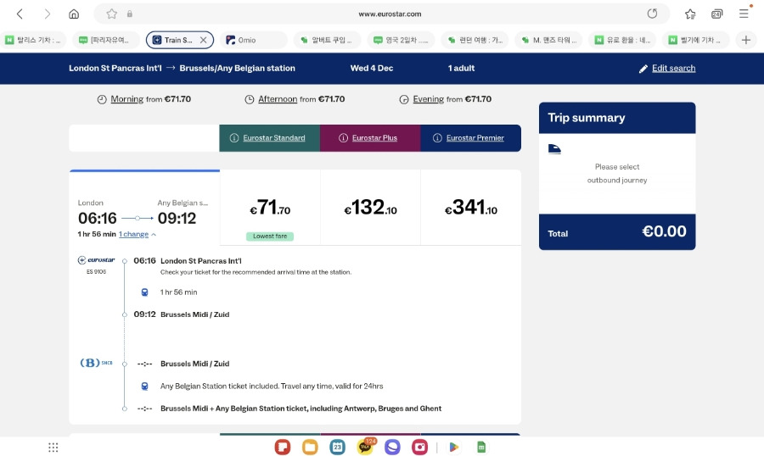The height and width of the screenshot is (456, 764).
Task: Click info icon next to Eurostar Plus
Action: pos(343,137)
